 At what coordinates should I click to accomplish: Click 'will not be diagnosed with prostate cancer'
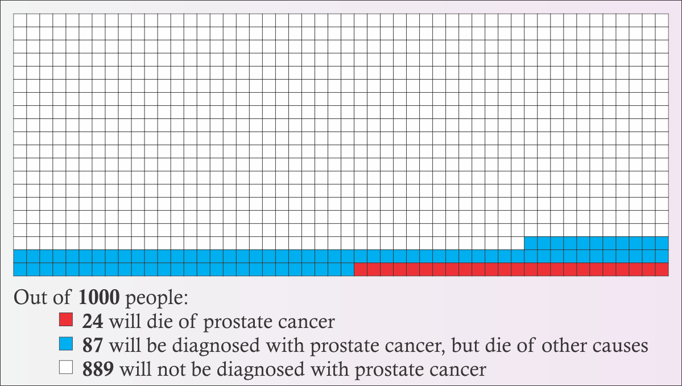click(303, 369)
